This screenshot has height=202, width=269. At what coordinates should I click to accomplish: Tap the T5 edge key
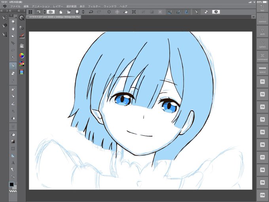pos(262,132)
